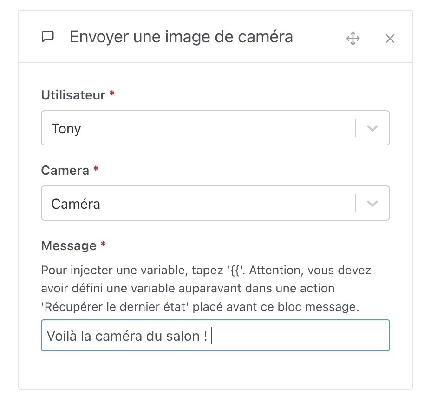Dismiss the dialog with the X button
431x410 pixels.
click(390, 38)
